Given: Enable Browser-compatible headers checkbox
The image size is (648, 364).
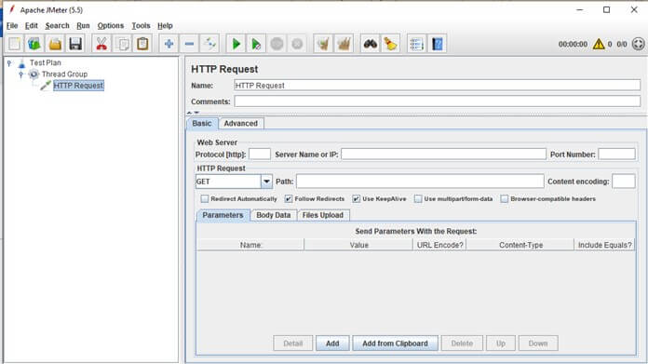Looking at the screenshot, I should coord(505,198).
